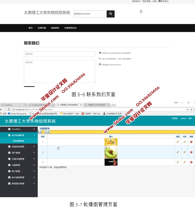Click the zoom magnifier icon in the address bar
The image size is (195, 210).
click(x=188, y=109)
